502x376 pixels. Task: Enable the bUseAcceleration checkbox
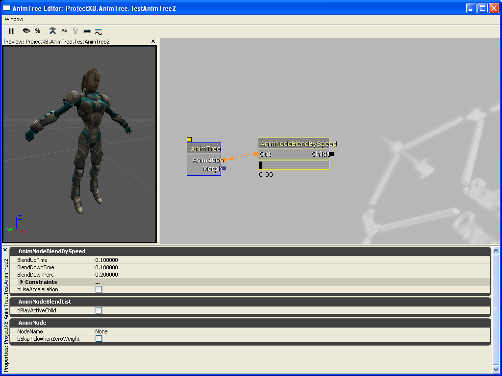(99, 289)
